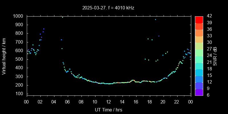Click the orange 33–36 dB colorbar segment
The image size is (228, 114).
(199, 32)
